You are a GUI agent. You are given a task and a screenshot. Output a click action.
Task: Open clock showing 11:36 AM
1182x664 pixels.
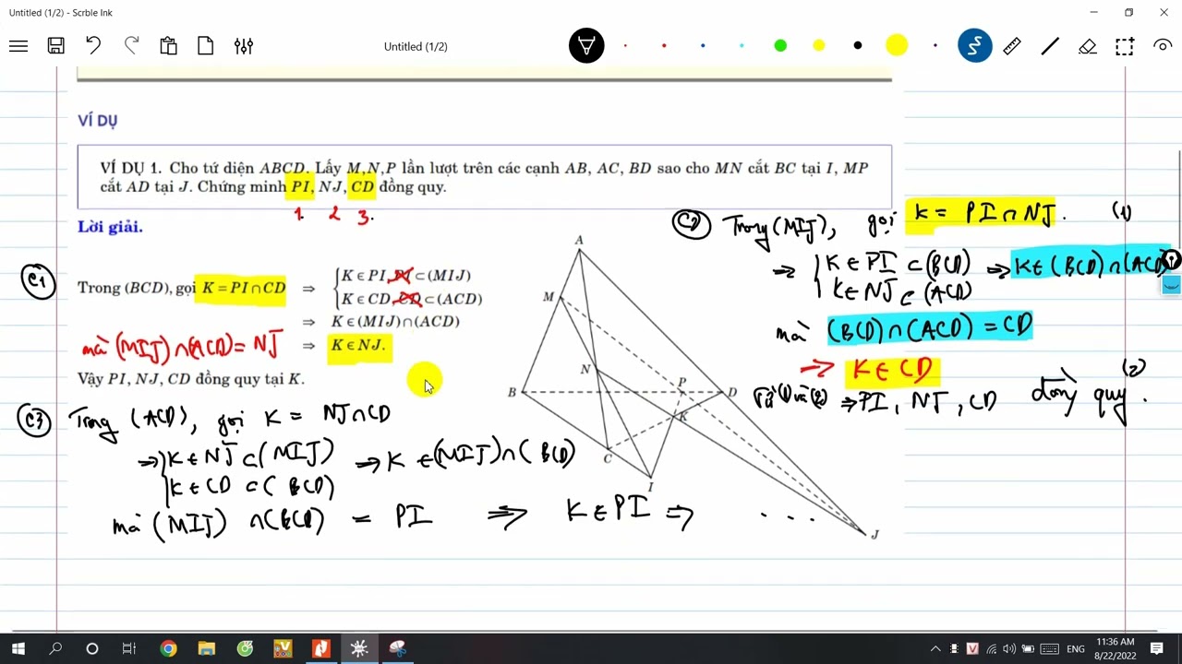[x=1115, y=648]
